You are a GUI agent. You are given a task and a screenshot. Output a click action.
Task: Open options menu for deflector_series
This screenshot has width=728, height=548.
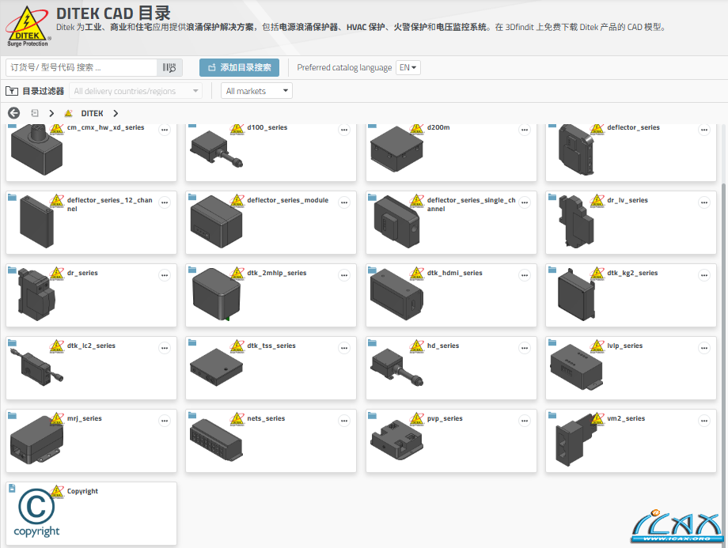(704, 130)
